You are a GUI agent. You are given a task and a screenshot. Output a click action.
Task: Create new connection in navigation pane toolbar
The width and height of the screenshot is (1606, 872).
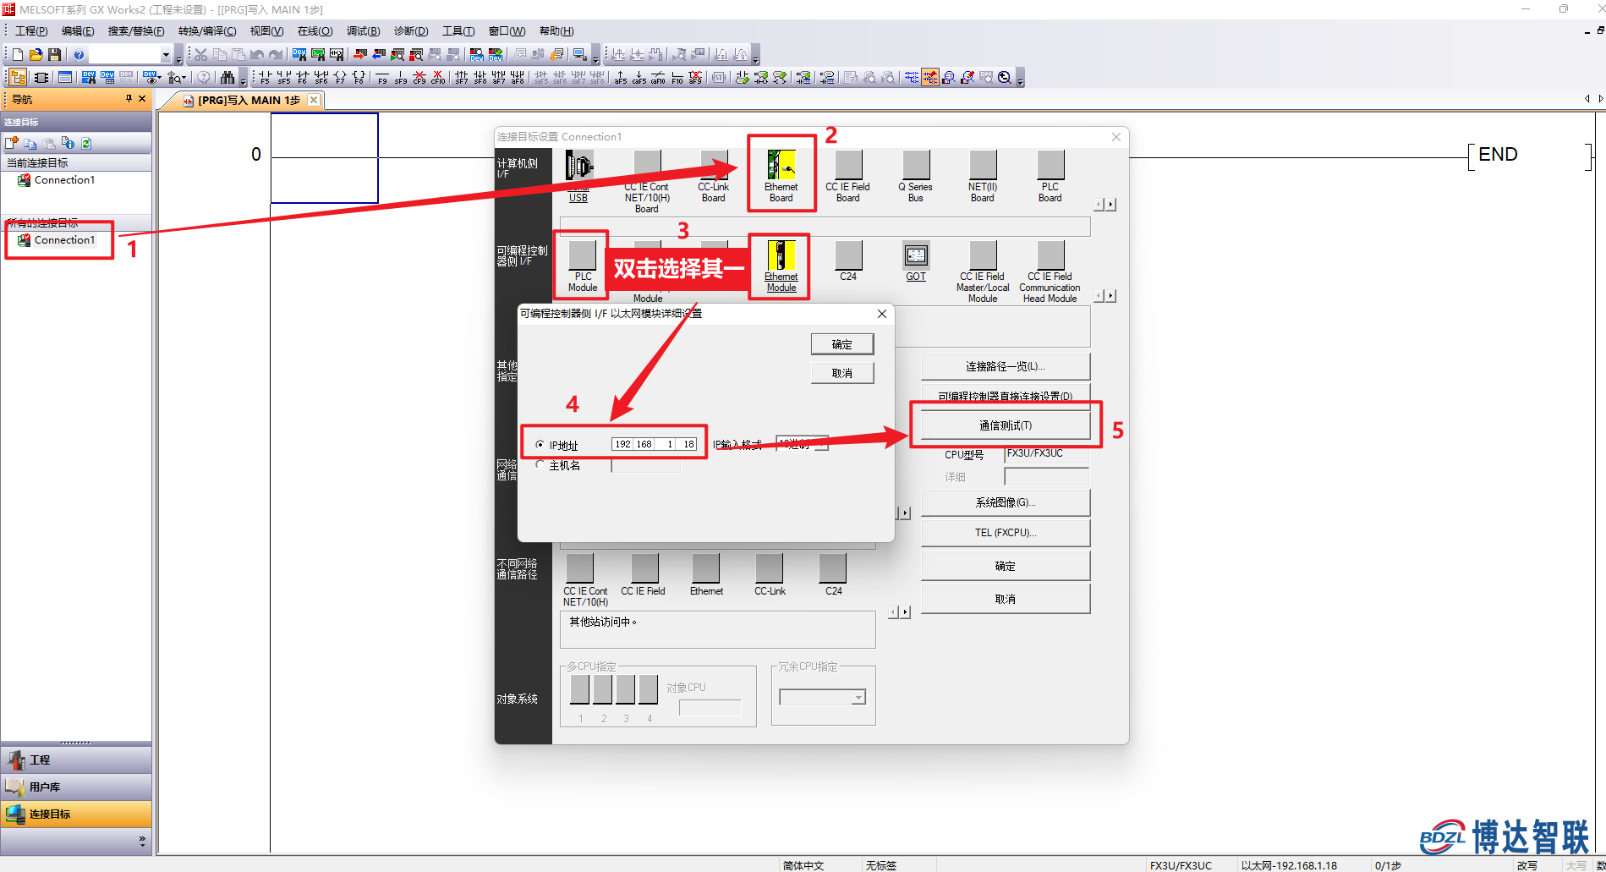pos(12,143)
